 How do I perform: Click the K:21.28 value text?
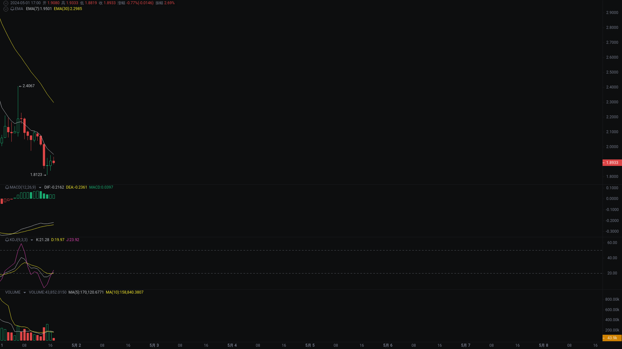42,240
